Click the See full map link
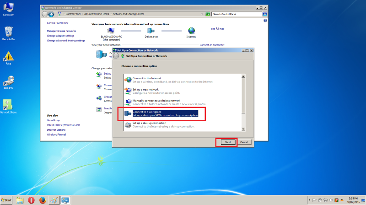The width and height of the screenshot is (366, 205). point(217,29)
